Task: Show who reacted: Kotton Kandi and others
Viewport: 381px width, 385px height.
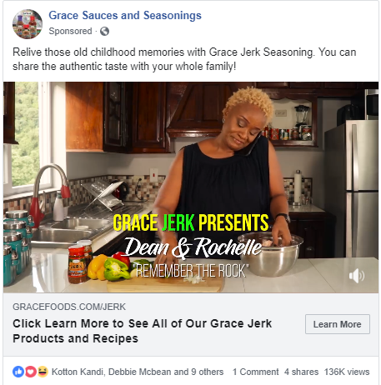Action: 138,372
